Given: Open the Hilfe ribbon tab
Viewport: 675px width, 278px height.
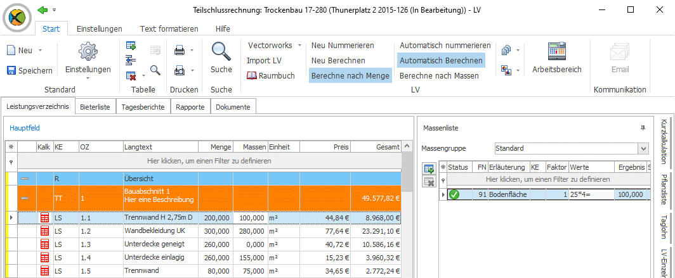Looking at the screenshot, I should coord(223,28).
